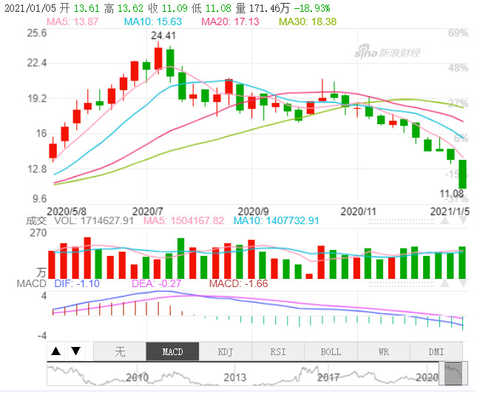This screenshot has height=398, width=477.
Task: Click the 25.6 price axis label
Action: click(x=37, y=33)
